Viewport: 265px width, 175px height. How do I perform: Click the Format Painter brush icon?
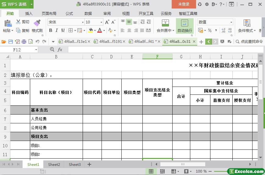tap(37, 23)
